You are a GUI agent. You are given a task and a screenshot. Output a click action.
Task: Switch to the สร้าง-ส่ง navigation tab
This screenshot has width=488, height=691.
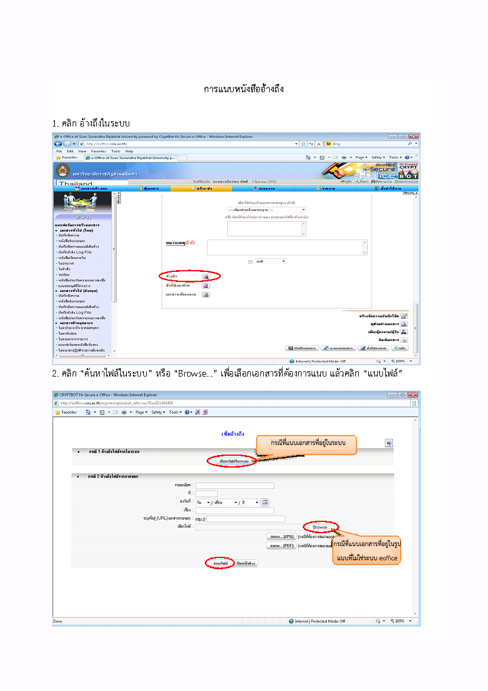click(201, 189)
